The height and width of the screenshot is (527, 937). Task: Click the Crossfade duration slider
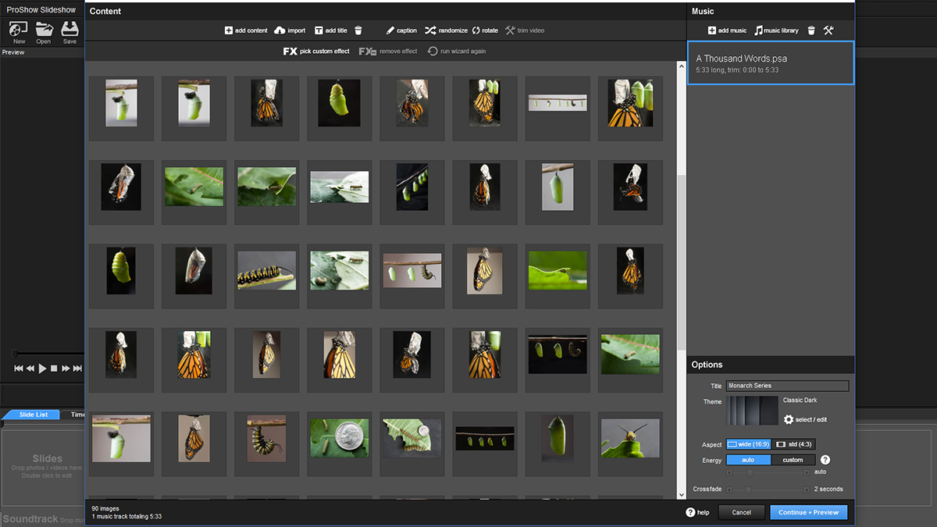point(748,490)
